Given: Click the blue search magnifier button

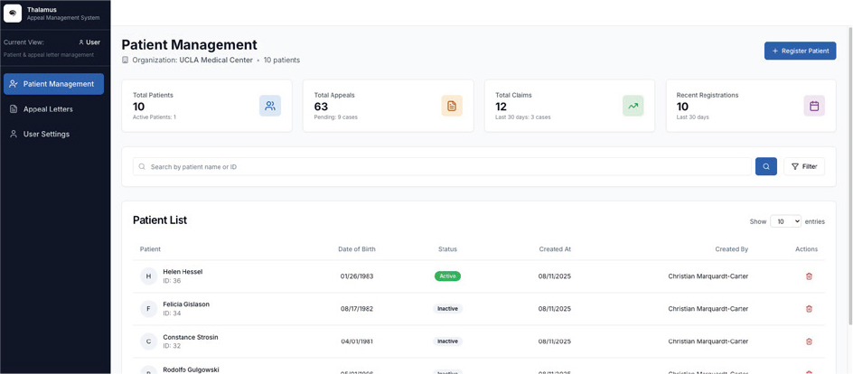Looking at the screenshot, I should 765,166.
